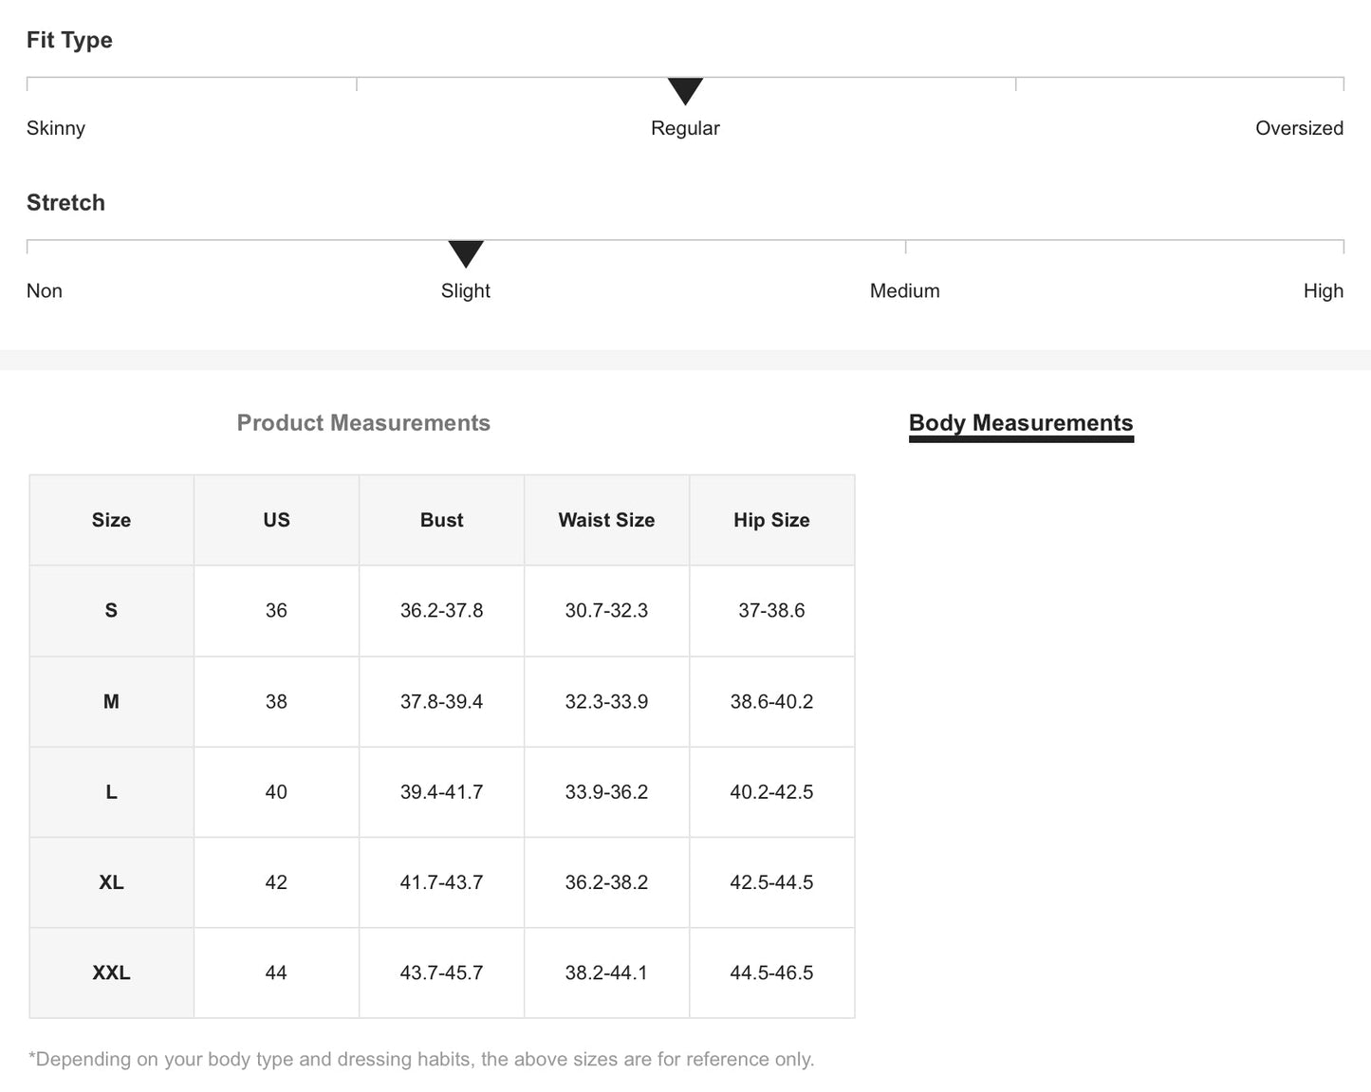Select the Body Measurements tab

click(1021, 423)
